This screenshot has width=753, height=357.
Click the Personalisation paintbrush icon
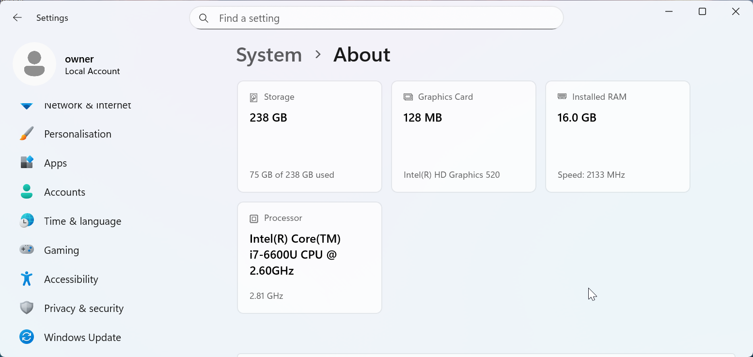[x=27, y=134]
